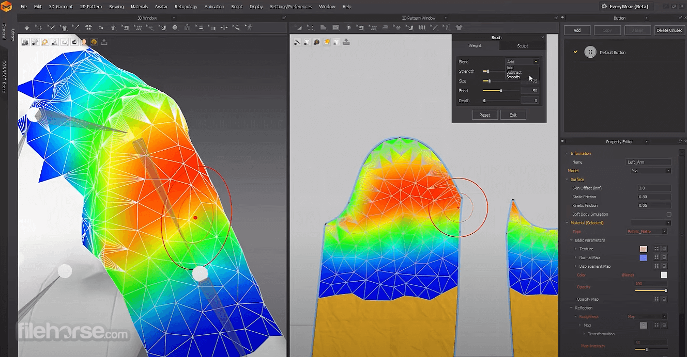Open the Type dropdown showing Fabric_Matte

coord(647,232)
